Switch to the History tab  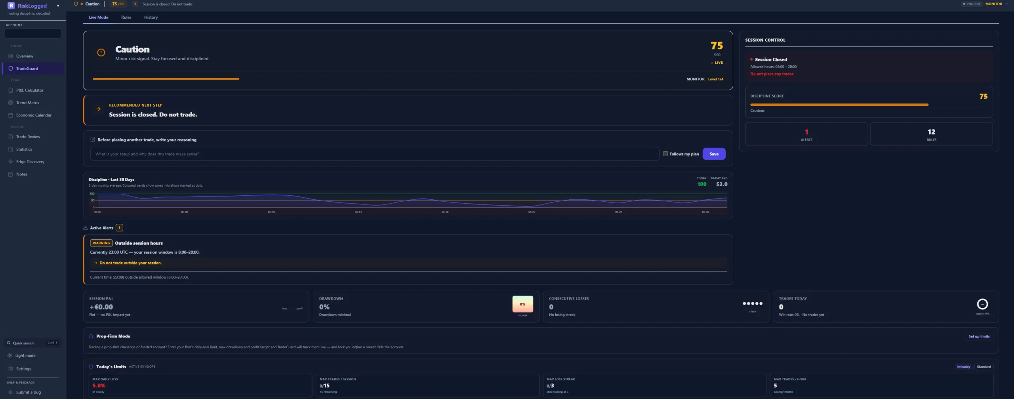tap(151, 17)
